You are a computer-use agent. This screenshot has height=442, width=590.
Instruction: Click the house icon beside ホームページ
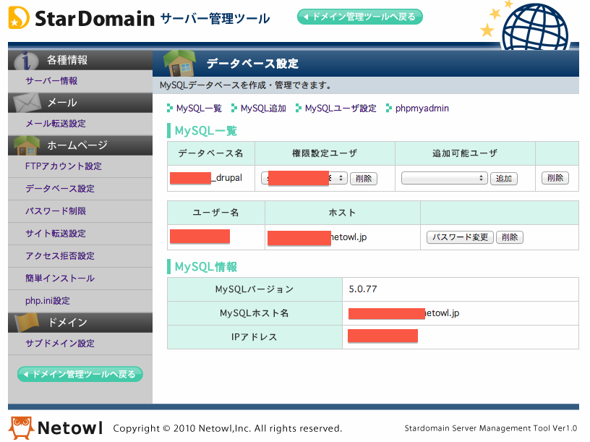point(25,145)
